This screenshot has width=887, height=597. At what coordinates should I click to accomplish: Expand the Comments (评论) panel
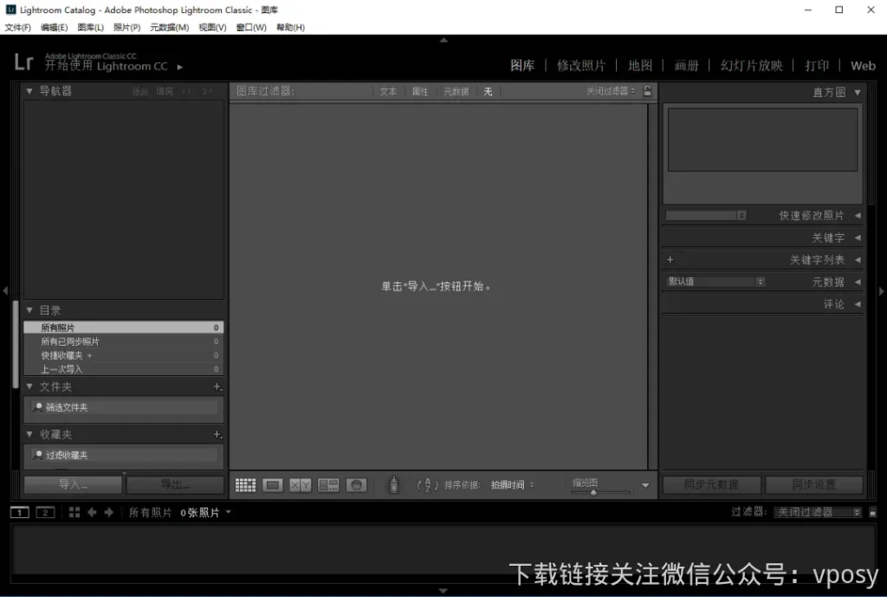coord(858,304)
